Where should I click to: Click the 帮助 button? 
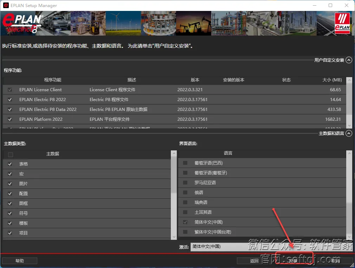pos(20,261)
